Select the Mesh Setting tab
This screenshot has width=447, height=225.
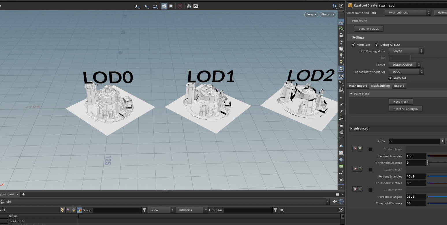point(380,85)
